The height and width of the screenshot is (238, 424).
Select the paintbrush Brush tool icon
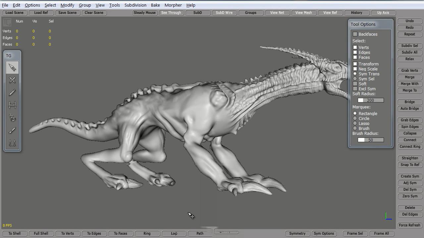[12, 130]
